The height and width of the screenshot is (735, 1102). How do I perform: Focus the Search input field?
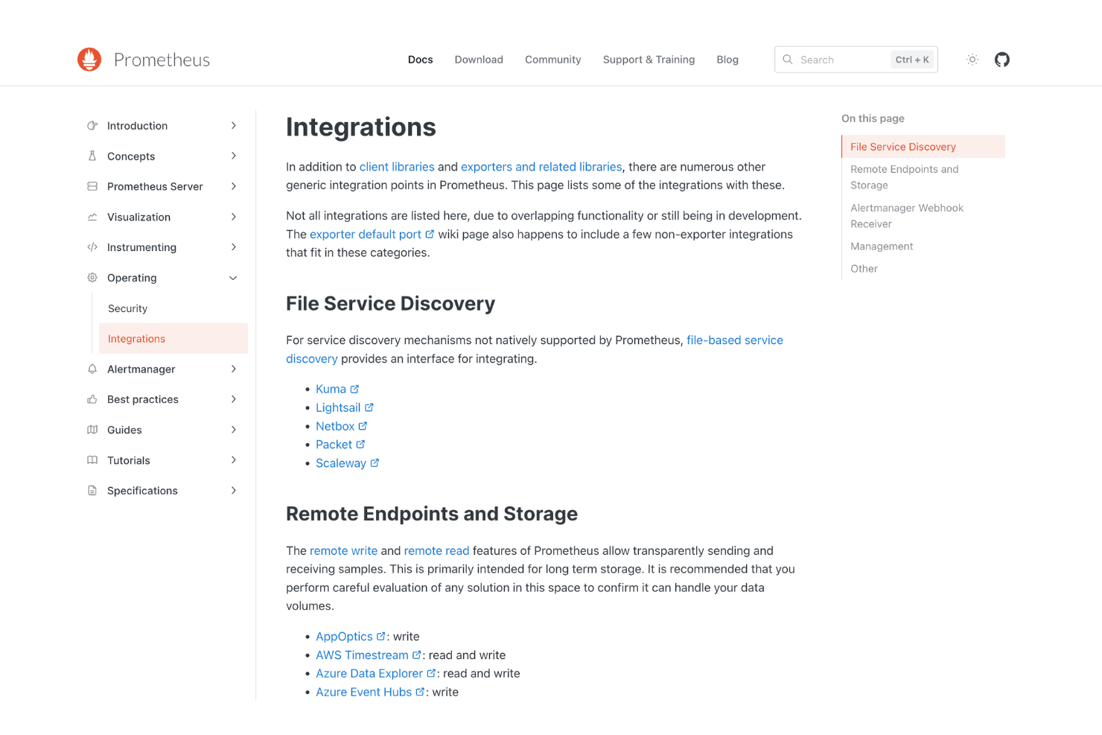point(856,60)
